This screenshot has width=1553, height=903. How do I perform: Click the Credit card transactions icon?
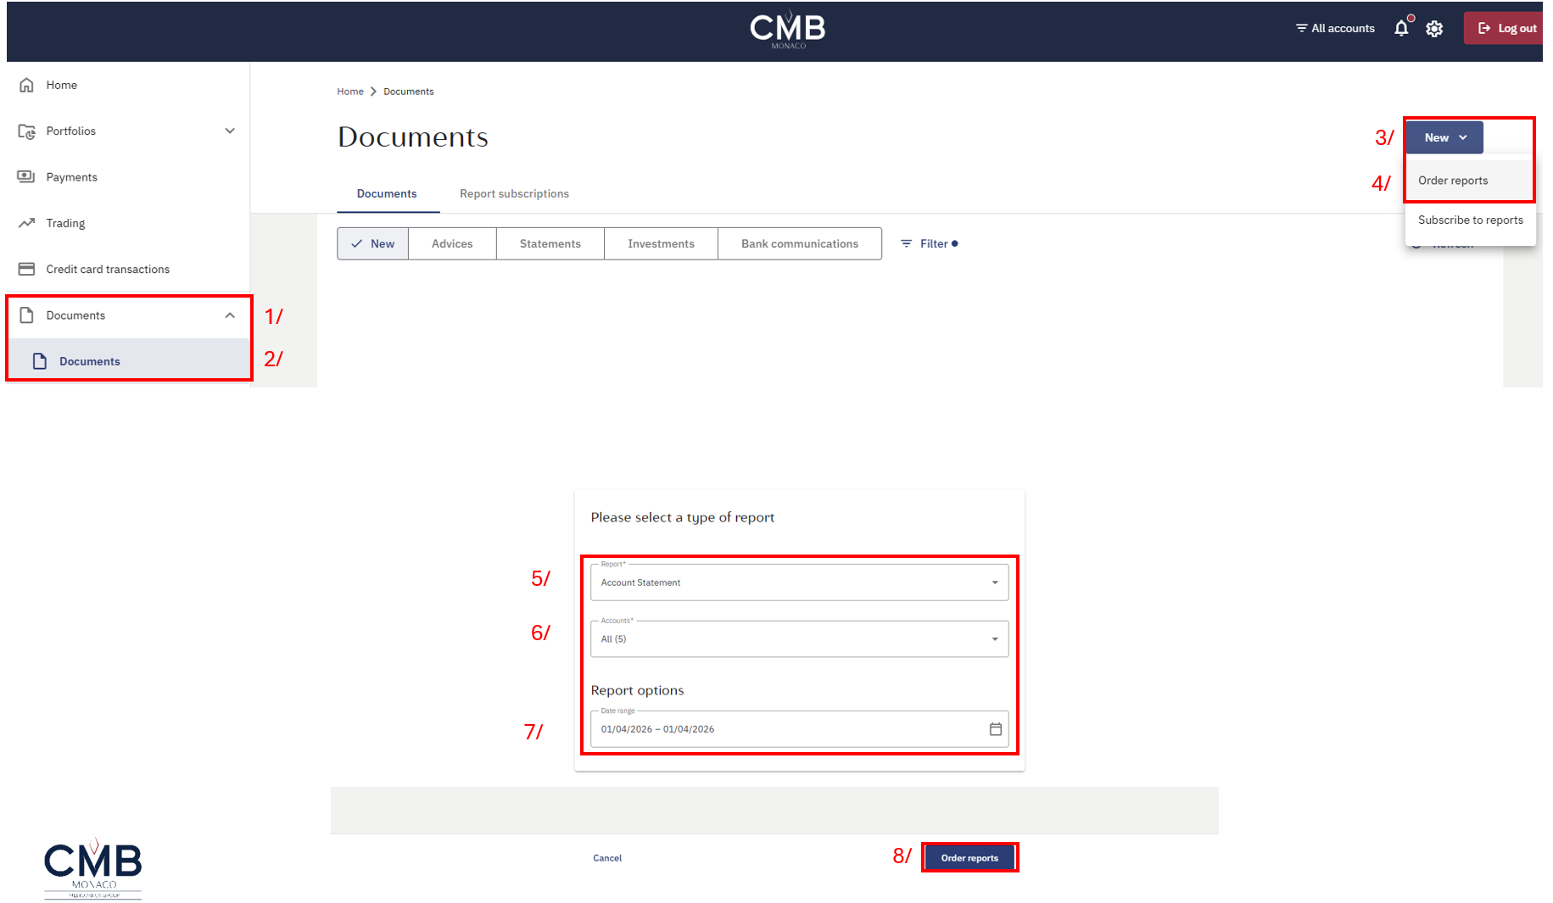point(27,269)
